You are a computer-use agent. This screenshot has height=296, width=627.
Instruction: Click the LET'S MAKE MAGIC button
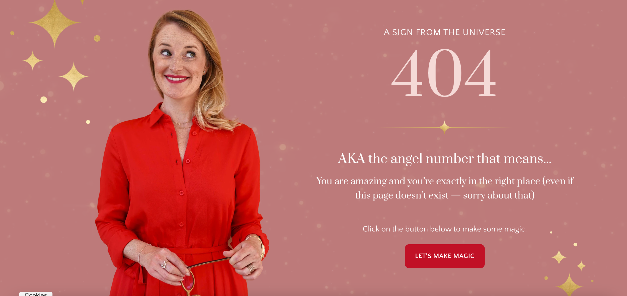coord(444,256)
